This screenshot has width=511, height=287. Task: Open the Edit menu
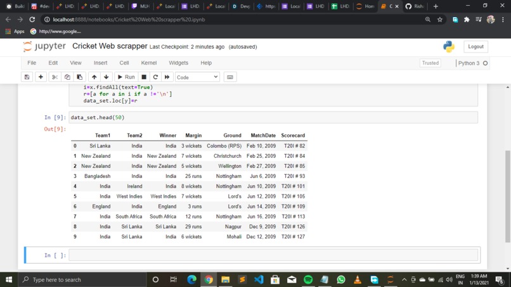coord(53,63)
